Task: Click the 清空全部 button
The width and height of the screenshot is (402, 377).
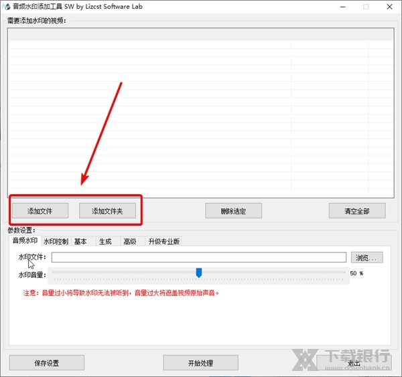Action: point(357,211)
